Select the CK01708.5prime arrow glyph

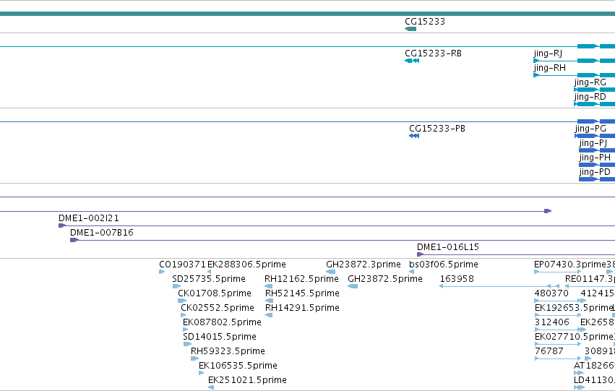pos(182,301)
